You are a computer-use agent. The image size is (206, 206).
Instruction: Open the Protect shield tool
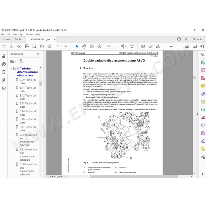[x=203, y=125]
